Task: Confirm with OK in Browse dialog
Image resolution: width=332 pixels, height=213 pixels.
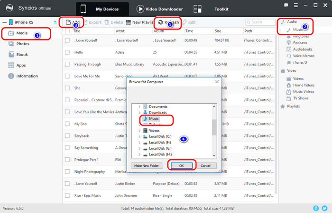Action: click(182, 165)
